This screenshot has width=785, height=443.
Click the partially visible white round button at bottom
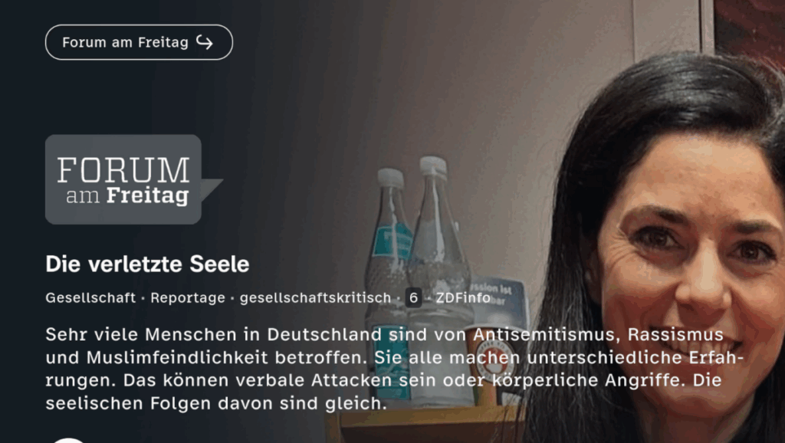point(68,440)
